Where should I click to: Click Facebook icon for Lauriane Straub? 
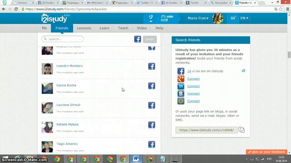pos(151,105)
